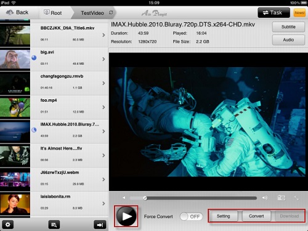Click the Resolution value 1280x720
The height and width of the screenshot is (231, 308).
147,42
